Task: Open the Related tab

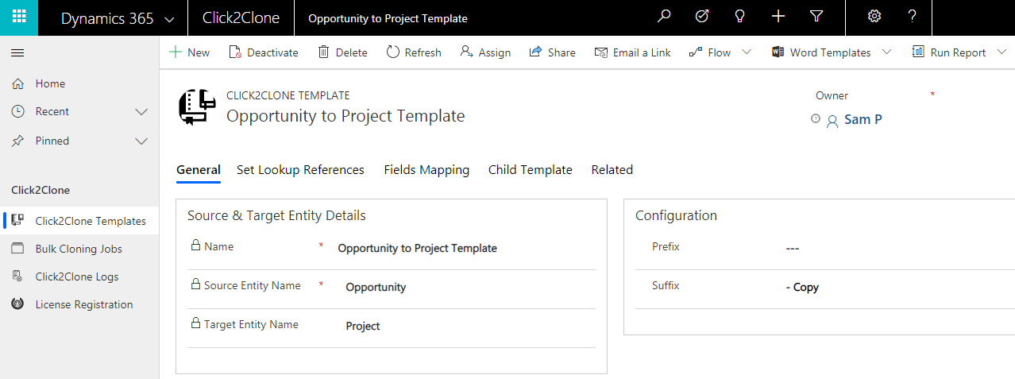Action: [x=612, y=170]
